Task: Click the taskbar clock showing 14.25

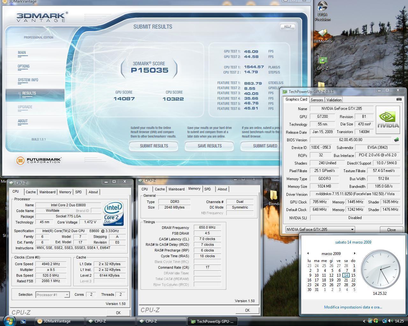Action: 399,321
